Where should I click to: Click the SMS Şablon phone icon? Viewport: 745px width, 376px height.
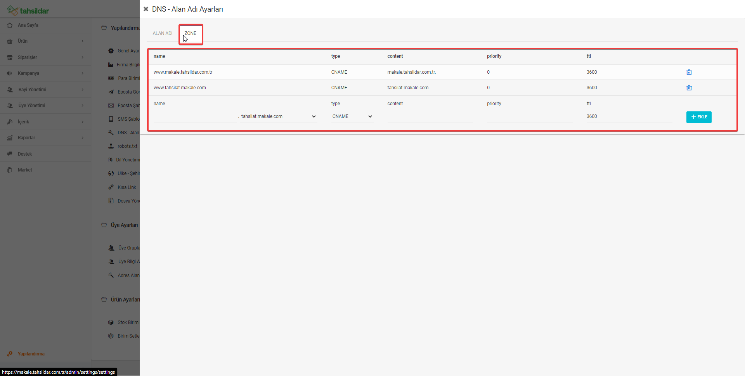tap(111, 119)
